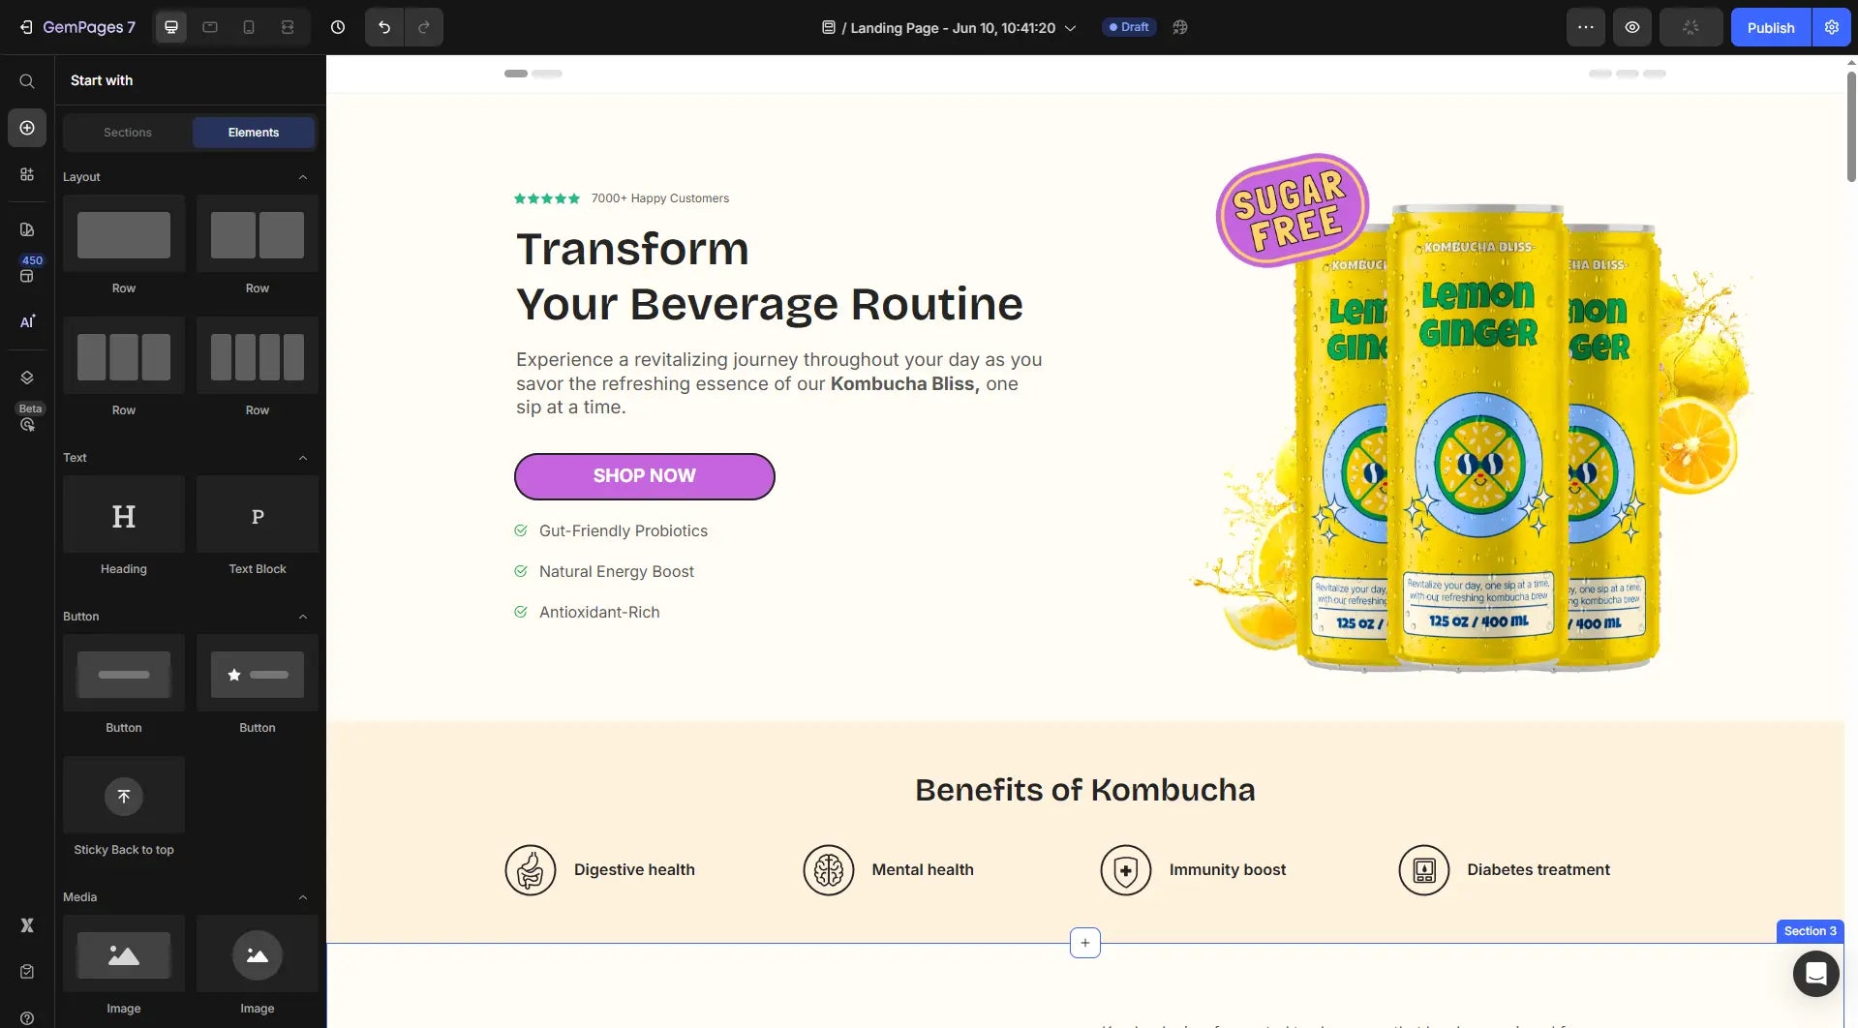
Task: Collapse the Text group
Action: [x=303, y=458]
